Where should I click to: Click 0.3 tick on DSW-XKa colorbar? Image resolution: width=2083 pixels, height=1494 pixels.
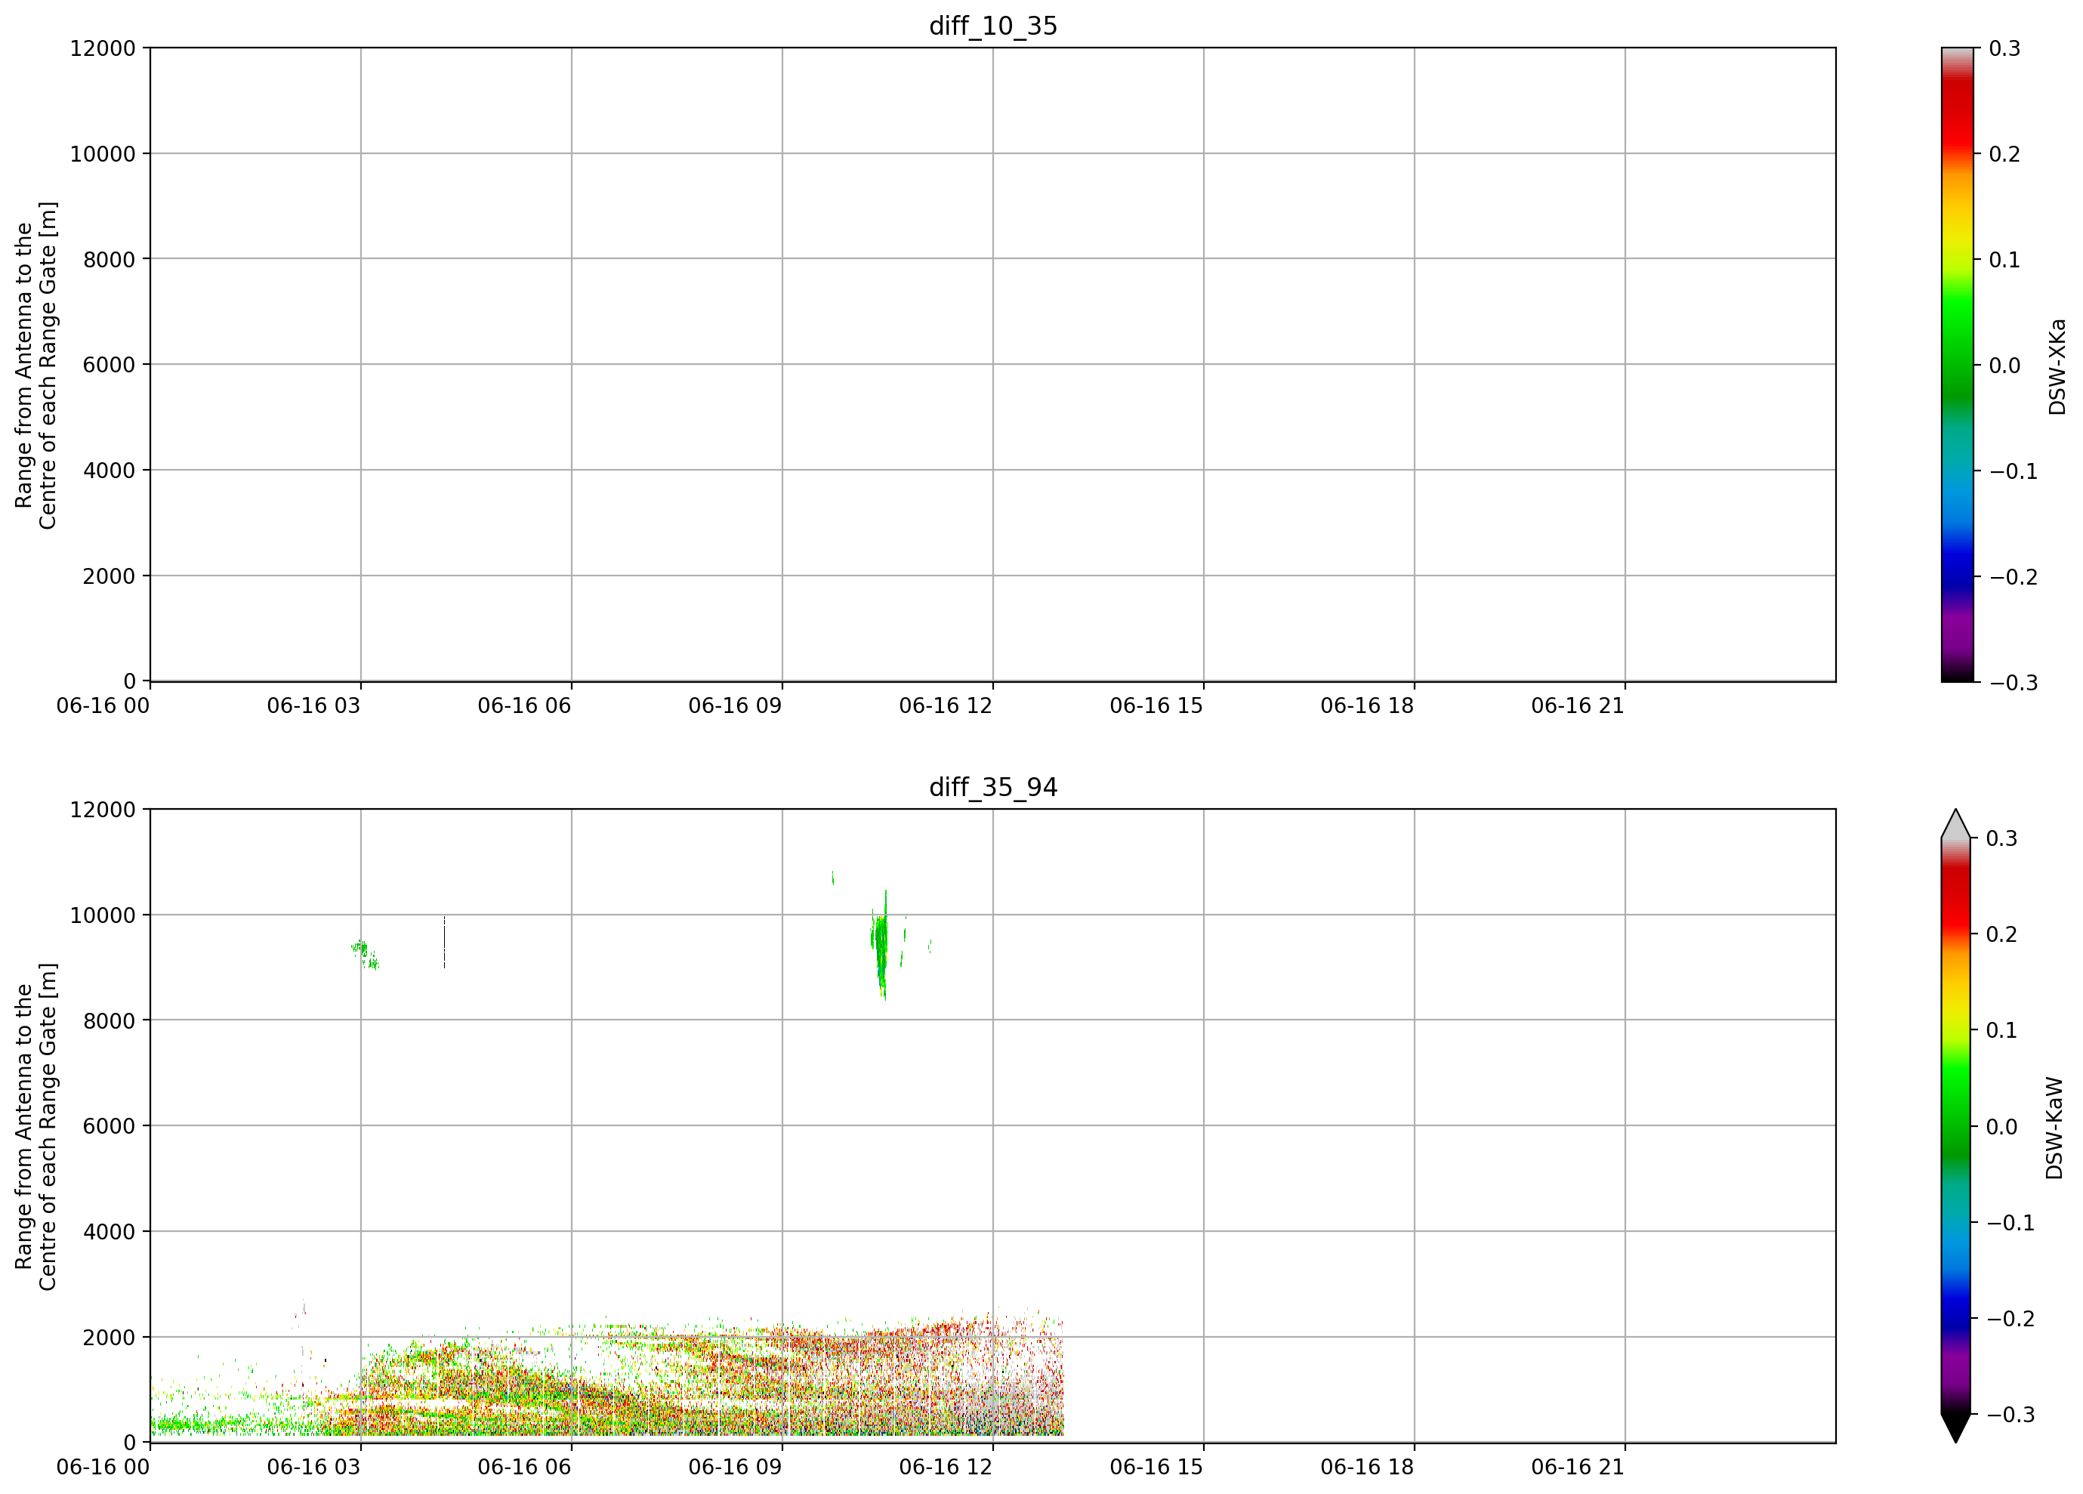pyautogui.click(x=2004, y=48)
